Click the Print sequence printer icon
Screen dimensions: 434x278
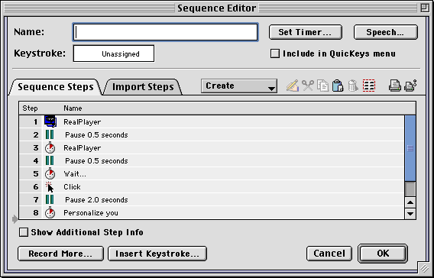(395, 86)
